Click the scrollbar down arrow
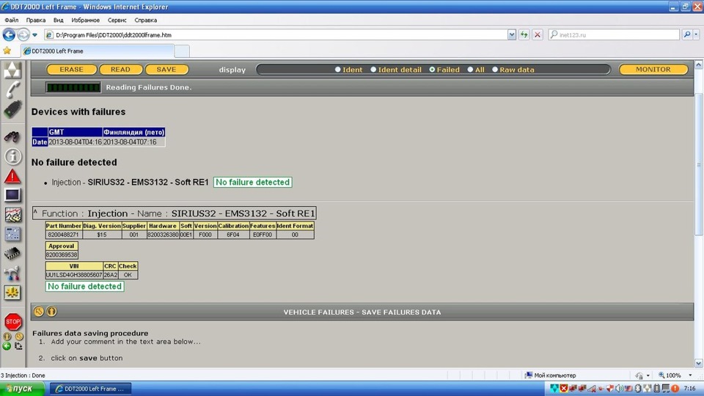 (698, 363)
